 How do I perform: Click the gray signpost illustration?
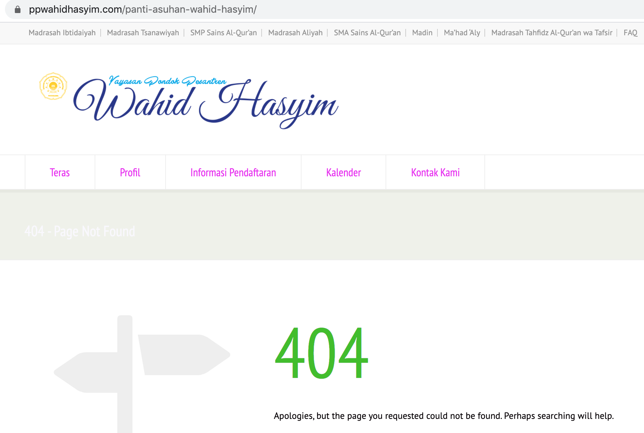(x=142, y=374)
